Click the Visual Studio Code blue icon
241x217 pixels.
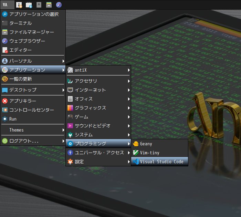[136, 162]
